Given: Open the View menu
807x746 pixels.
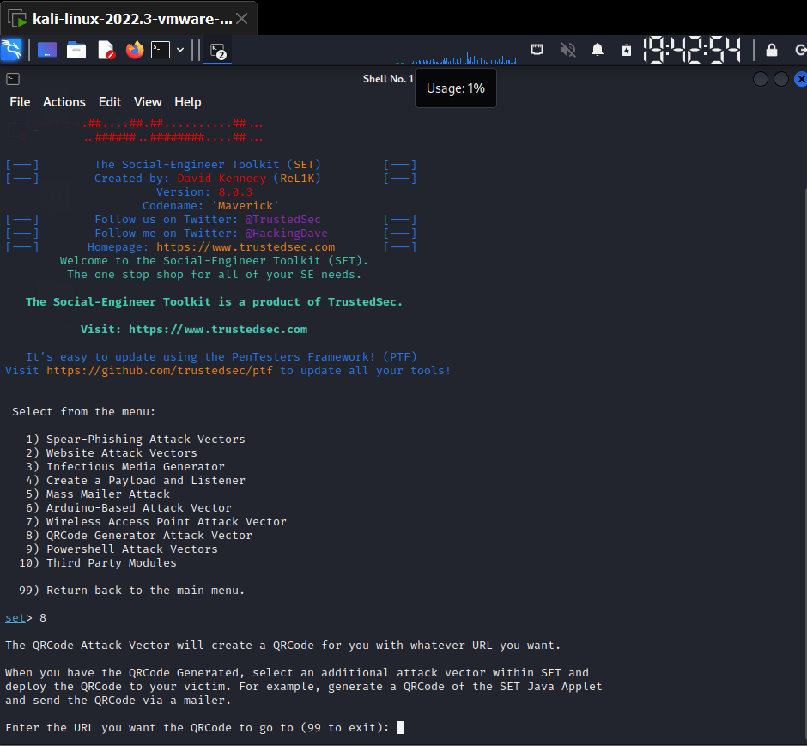Looking at the screenshot, I should 148,102.
